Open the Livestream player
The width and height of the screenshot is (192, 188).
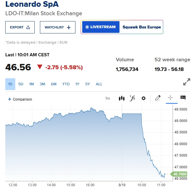click(101, 27)
